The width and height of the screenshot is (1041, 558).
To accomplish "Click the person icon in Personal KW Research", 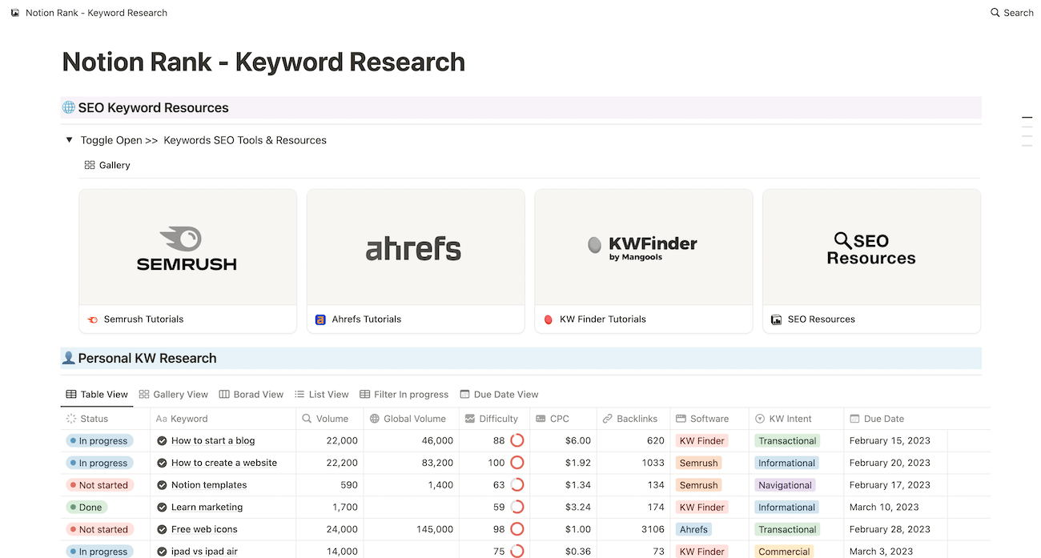I will pos(69,358).
